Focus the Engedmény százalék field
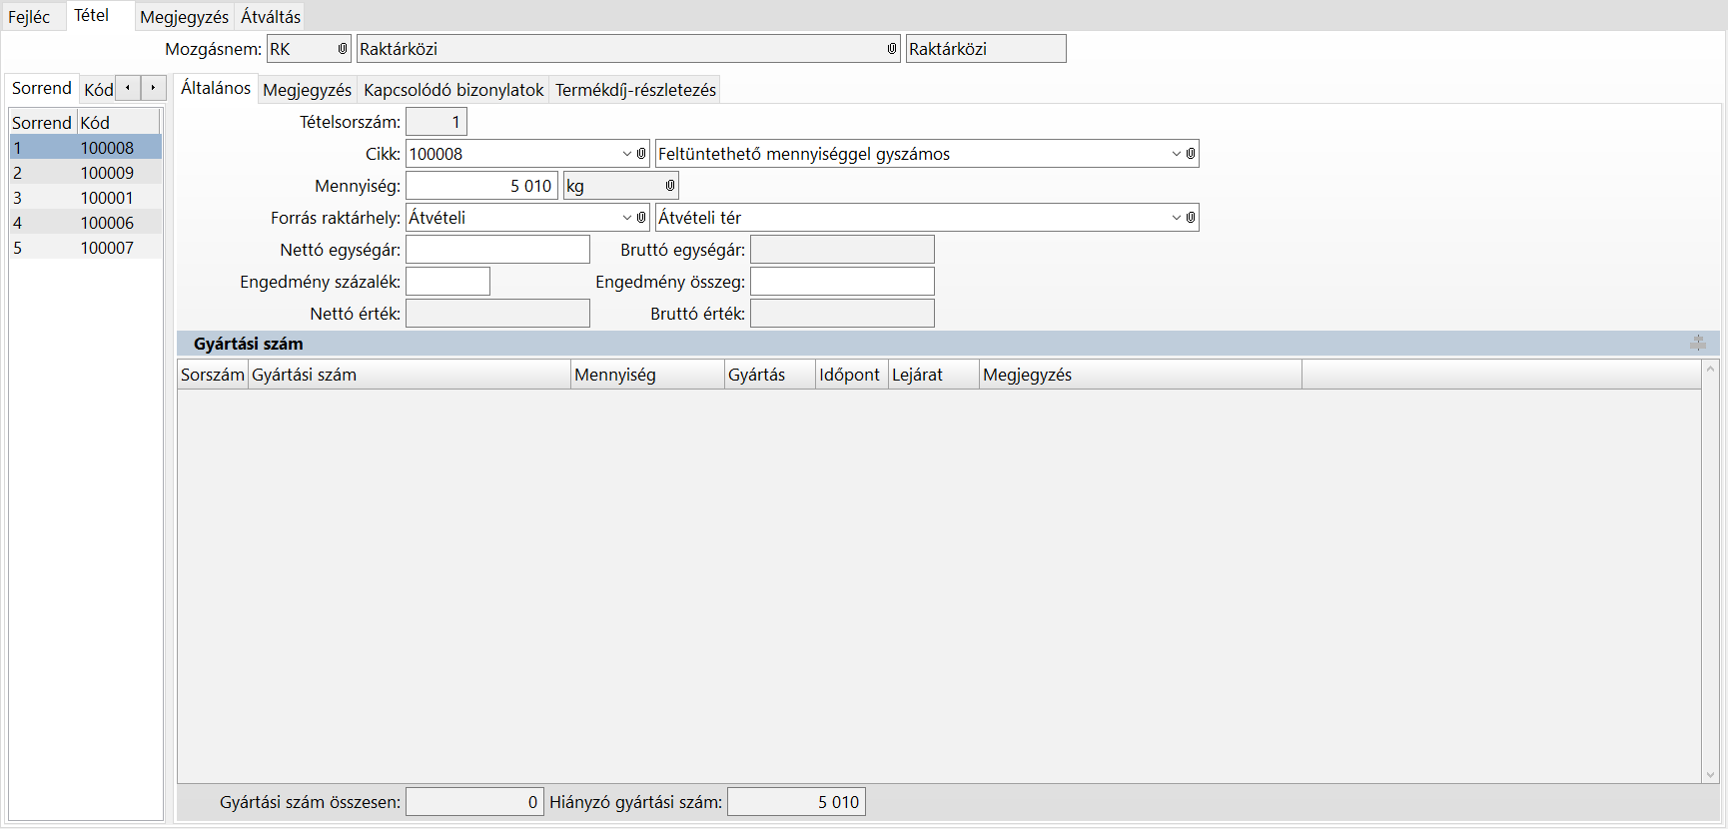The image size is (1728, 829). point(447,282)
